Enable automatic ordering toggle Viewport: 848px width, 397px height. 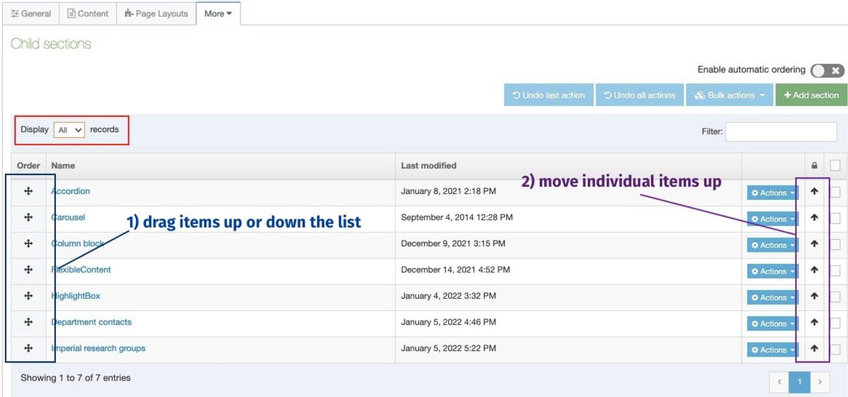[827, 71]
